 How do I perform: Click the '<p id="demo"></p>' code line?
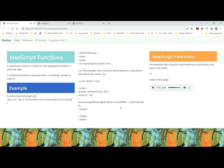point(89,81)
